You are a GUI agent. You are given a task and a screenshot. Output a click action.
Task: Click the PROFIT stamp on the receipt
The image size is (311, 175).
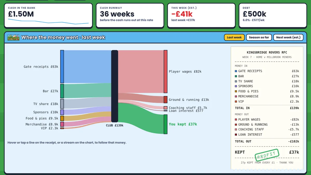click(267, 155)
